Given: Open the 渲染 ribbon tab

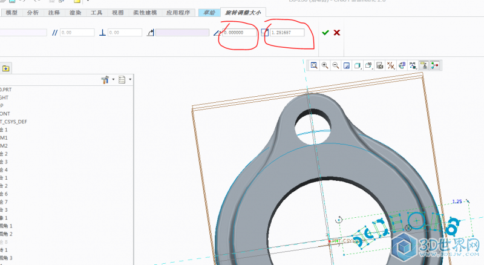Looking at the screenshot, I should coord(75,13).
